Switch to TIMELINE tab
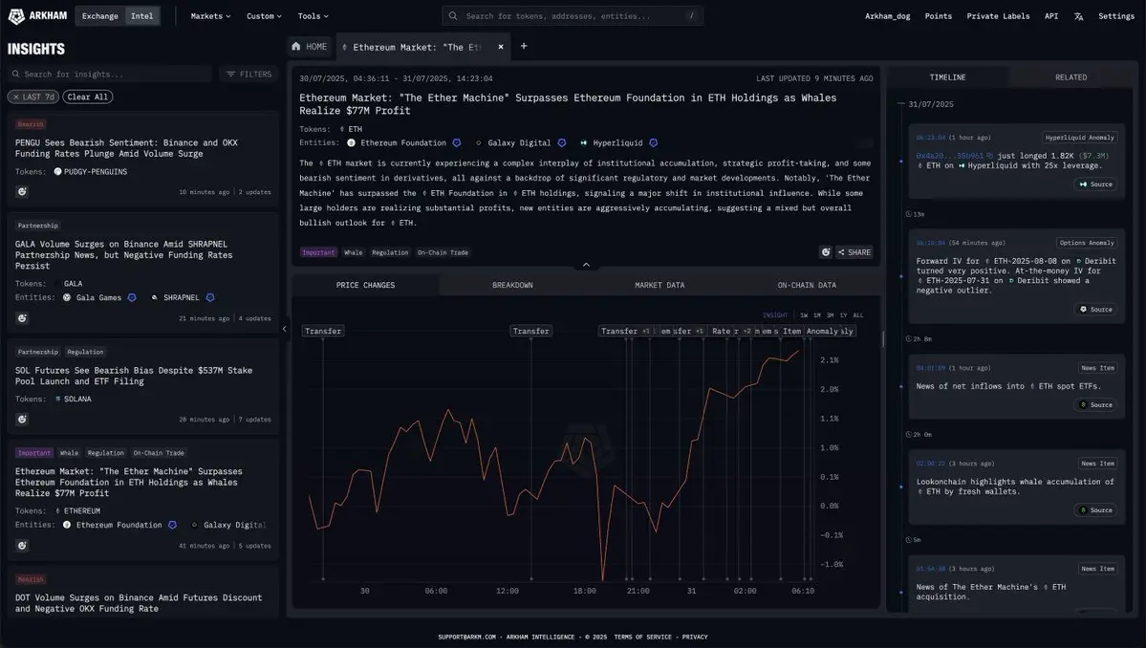The image size is (1146, 648). pyautogui.click(x=947, y=77)
